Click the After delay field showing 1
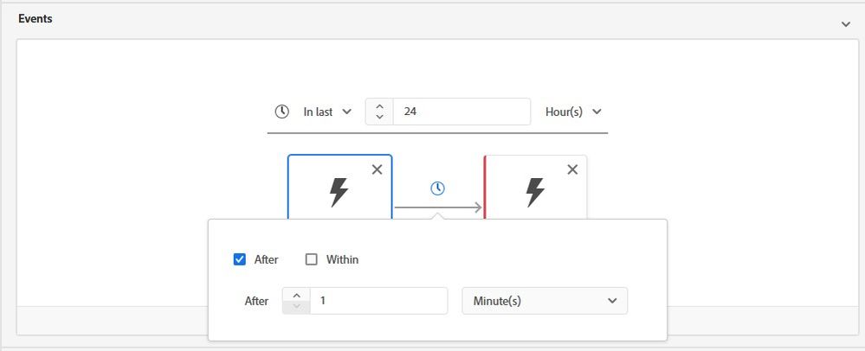The height and width of the screenshot is (351, 865). tap(378, 301)
